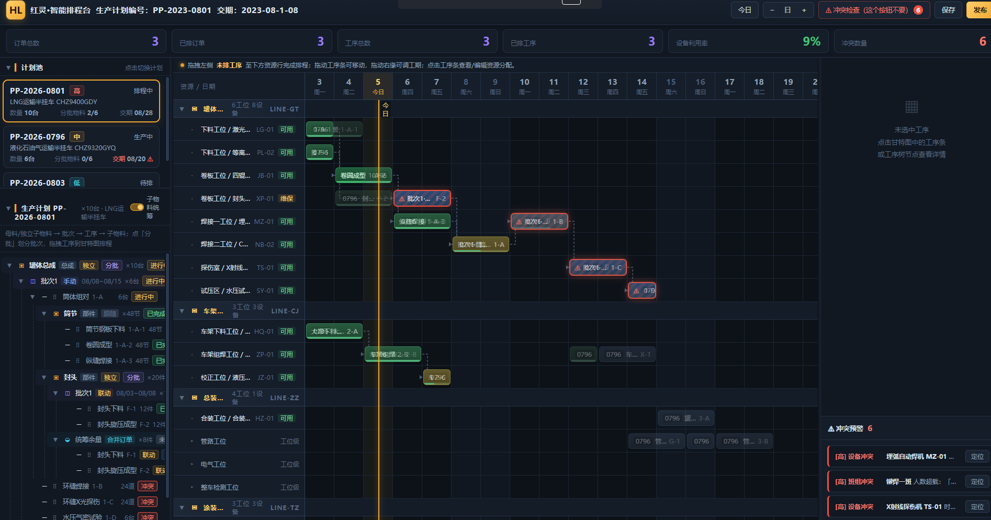
Task: Collapse the LINE-CJ resource group
Action: tap(182, 311)
